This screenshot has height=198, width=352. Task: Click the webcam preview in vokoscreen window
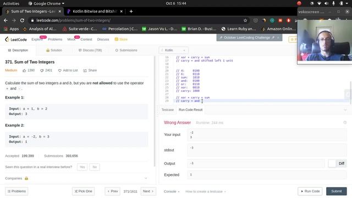pos(324,40)
